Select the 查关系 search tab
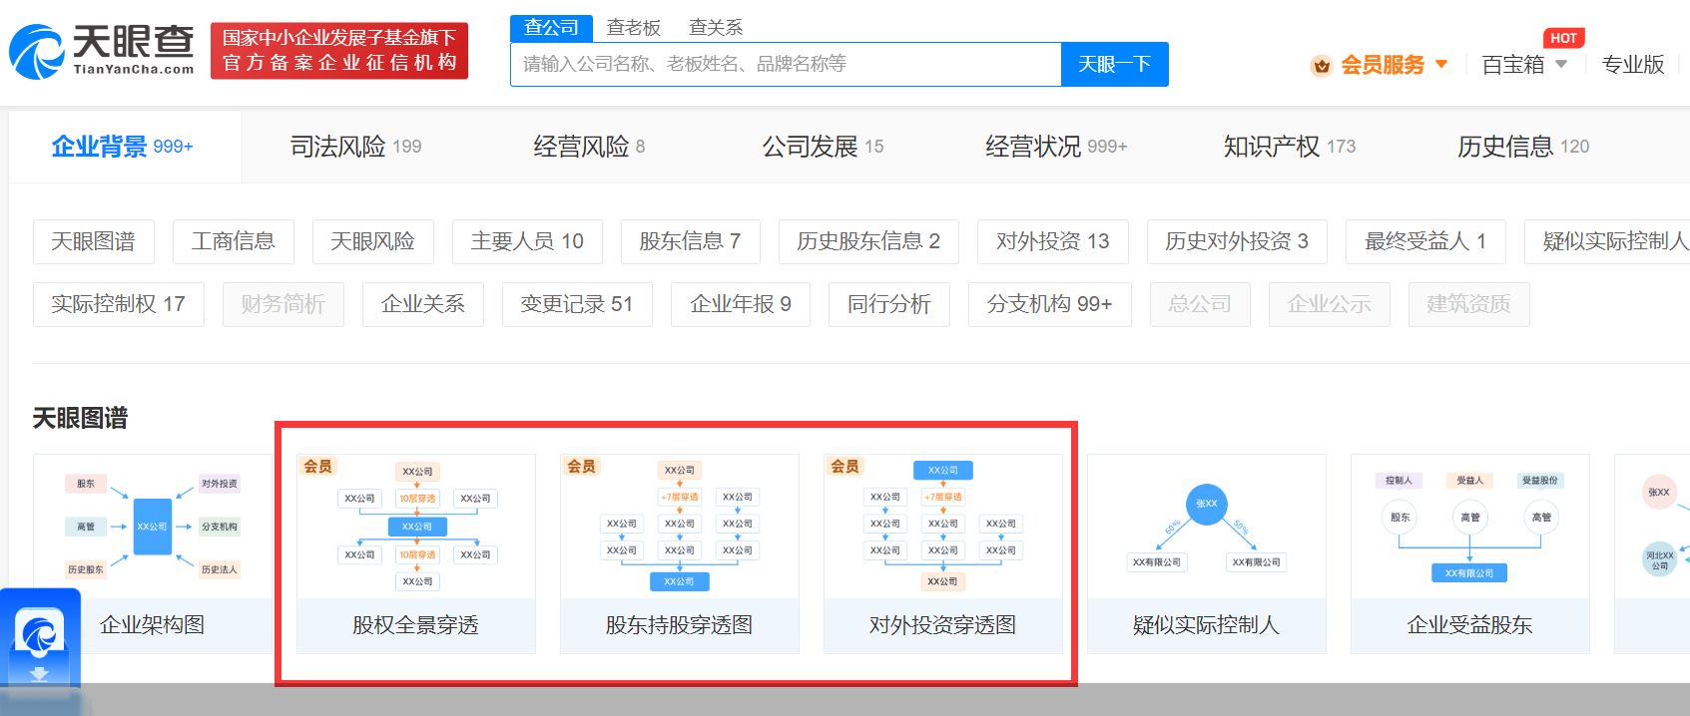 (716, 28)
